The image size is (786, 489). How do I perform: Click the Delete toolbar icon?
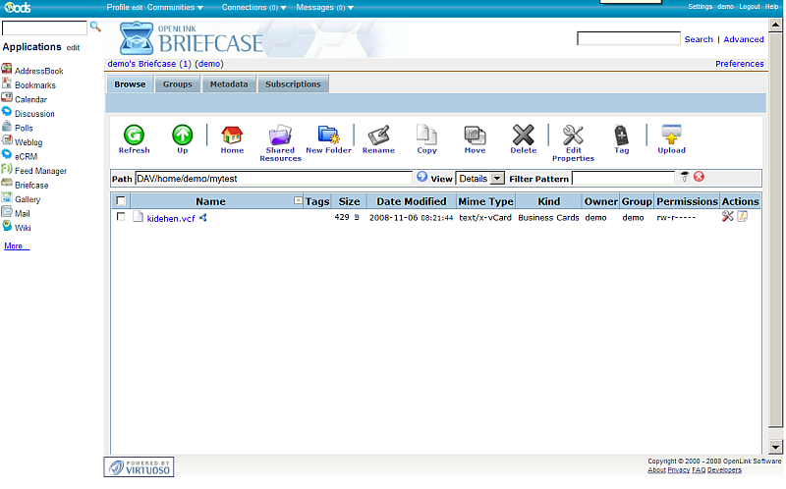tap(524, 137)
